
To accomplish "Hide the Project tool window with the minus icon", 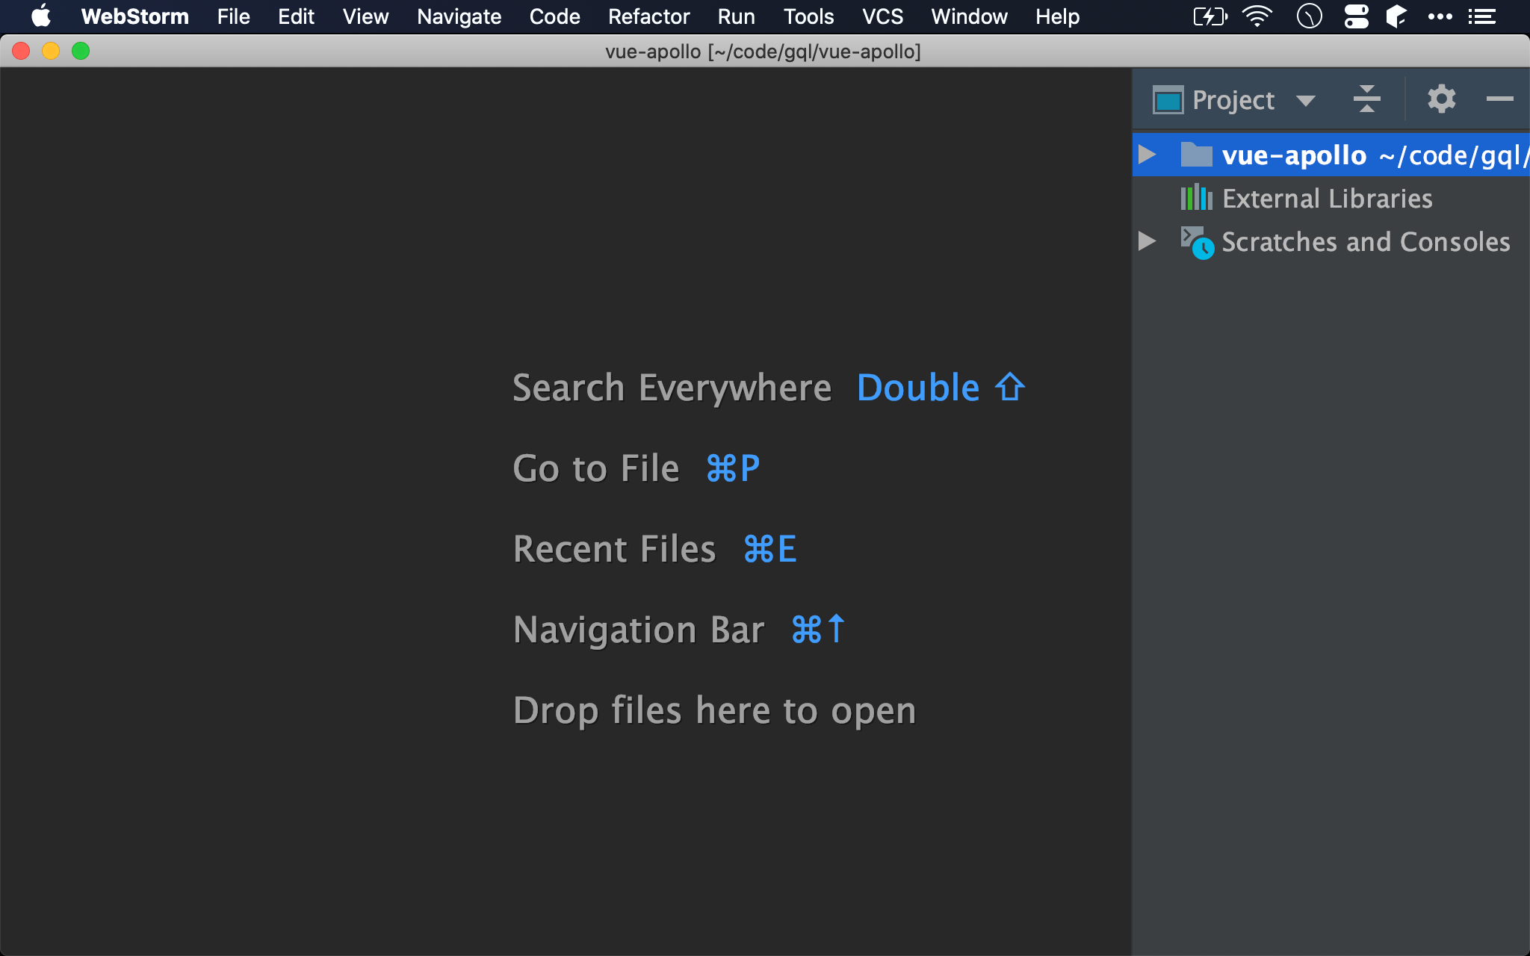I will click(x=1499, y=99).
